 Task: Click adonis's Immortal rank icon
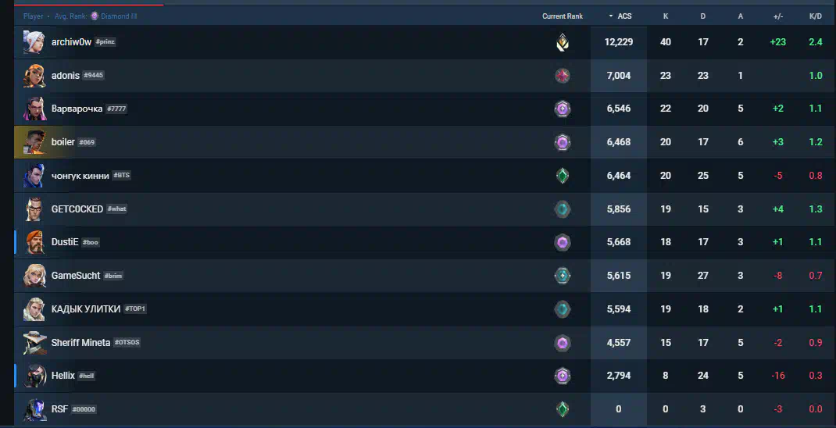[x=563, y=76]
